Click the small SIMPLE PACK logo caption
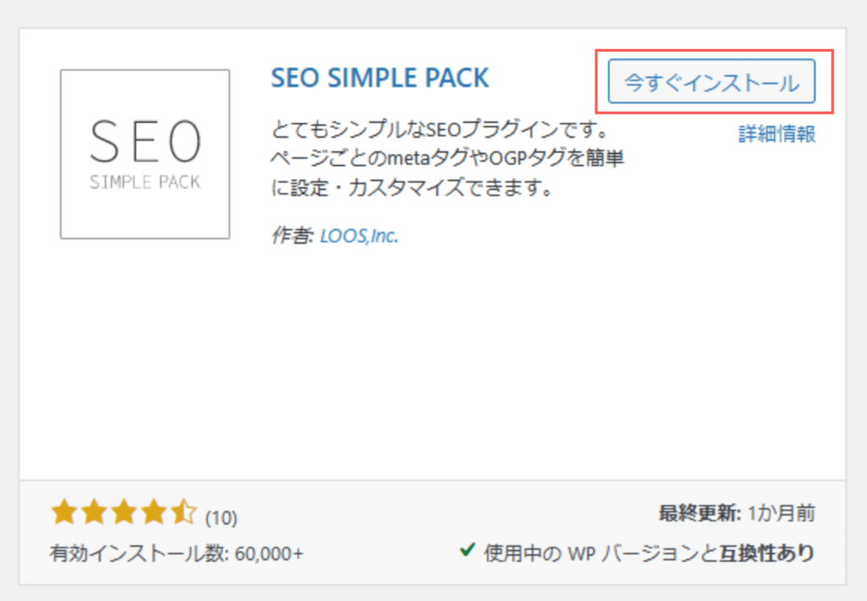Image resolution: width=867 pixels, height=601 pixels. coord(145,182)
